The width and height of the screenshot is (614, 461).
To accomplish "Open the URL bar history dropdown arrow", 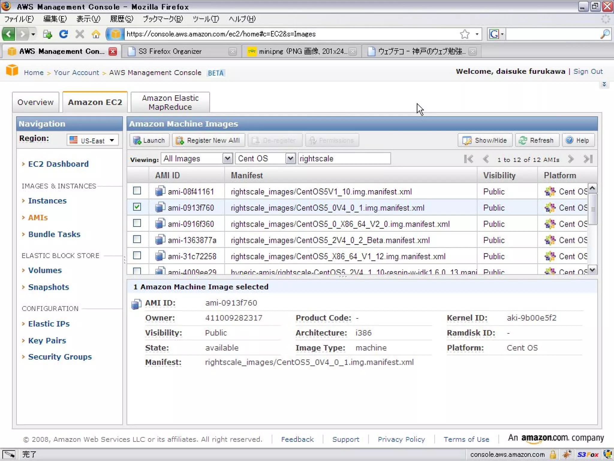I will (477, 34).
